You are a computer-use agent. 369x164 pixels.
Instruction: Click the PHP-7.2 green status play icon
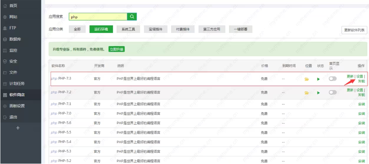[x=319, y=93]
